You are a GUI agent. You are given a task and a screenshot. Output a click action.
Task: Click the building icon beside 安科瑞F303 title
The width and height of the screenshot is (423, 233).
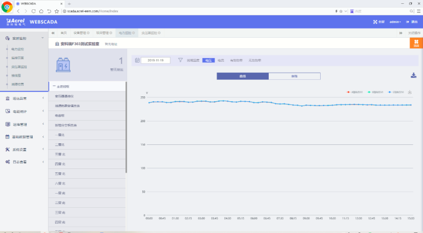[57, 44]
